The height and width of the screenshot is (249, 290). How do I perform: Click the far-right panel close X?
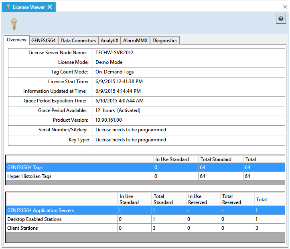pyautogui.click(x=285, y=7)
